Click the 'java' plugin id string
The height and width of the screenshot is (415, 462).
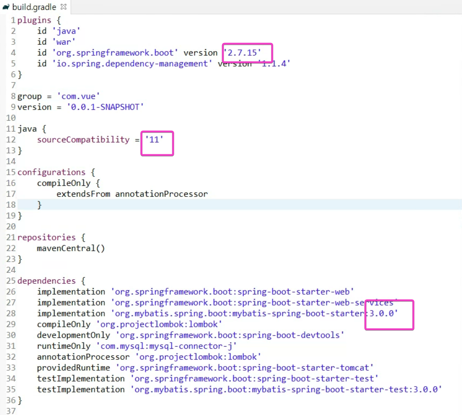coord(66,31)
